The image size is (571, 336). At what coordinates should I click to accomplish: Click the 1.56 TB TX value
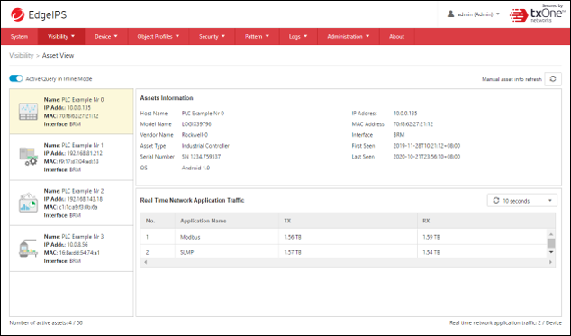point(293,237)
